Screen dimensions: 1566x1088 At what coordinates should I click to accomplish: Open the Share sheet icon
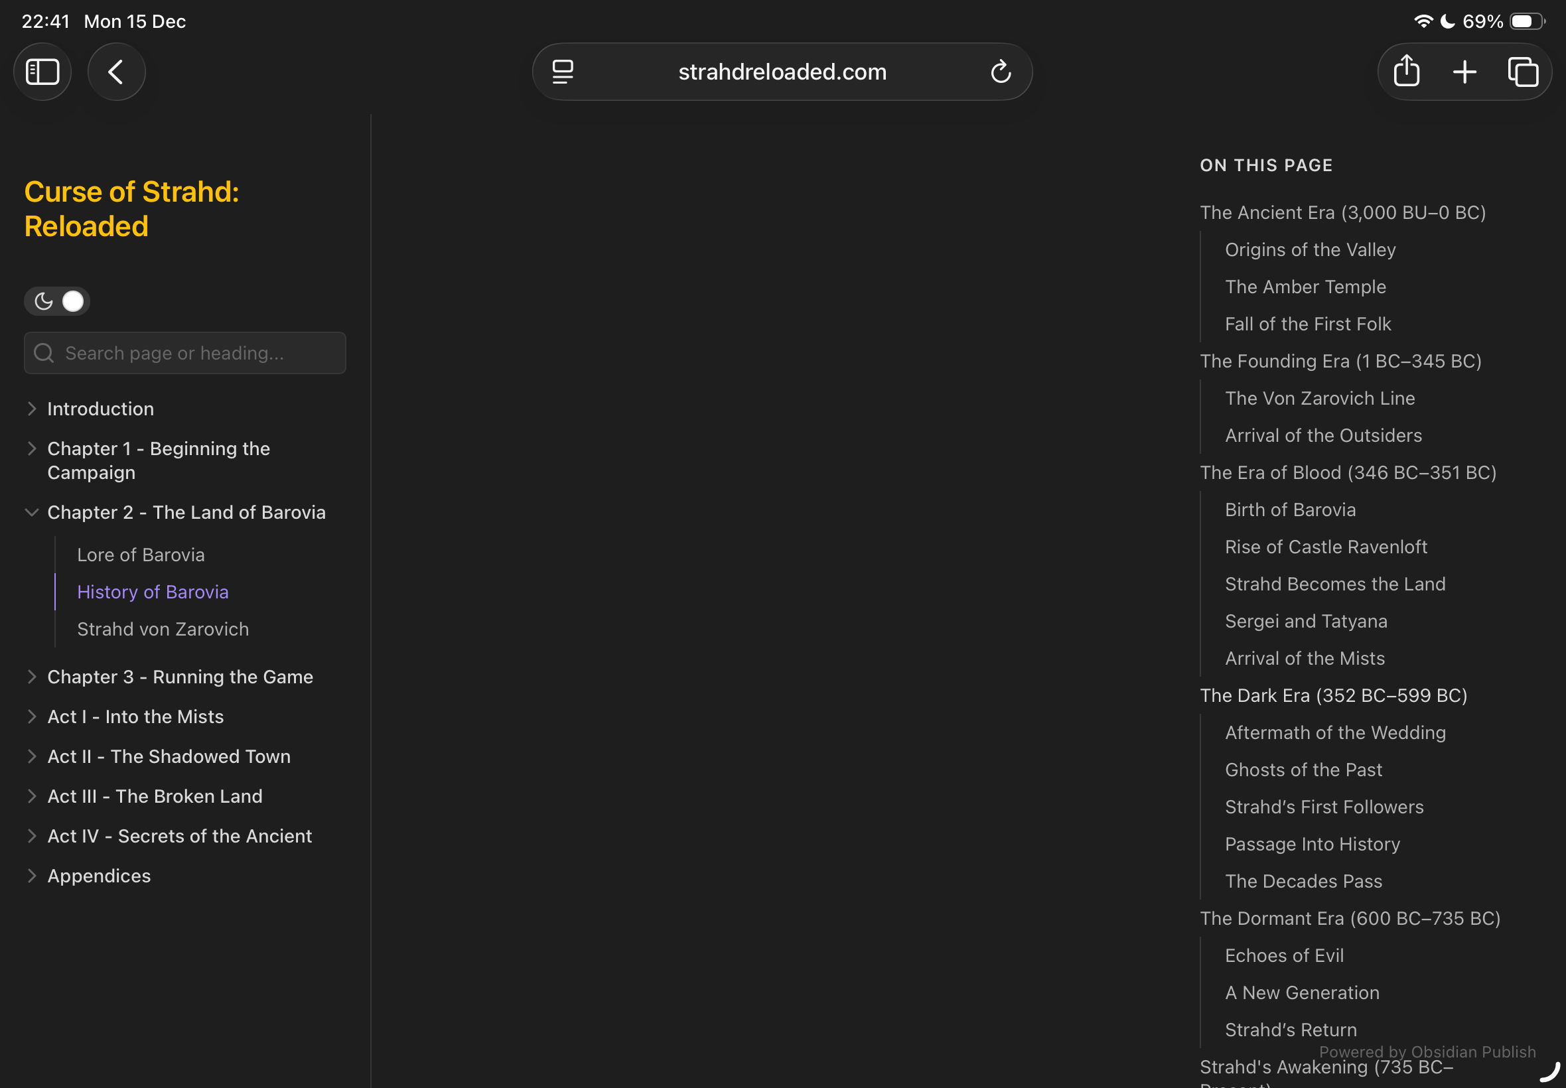(1407, 72)
